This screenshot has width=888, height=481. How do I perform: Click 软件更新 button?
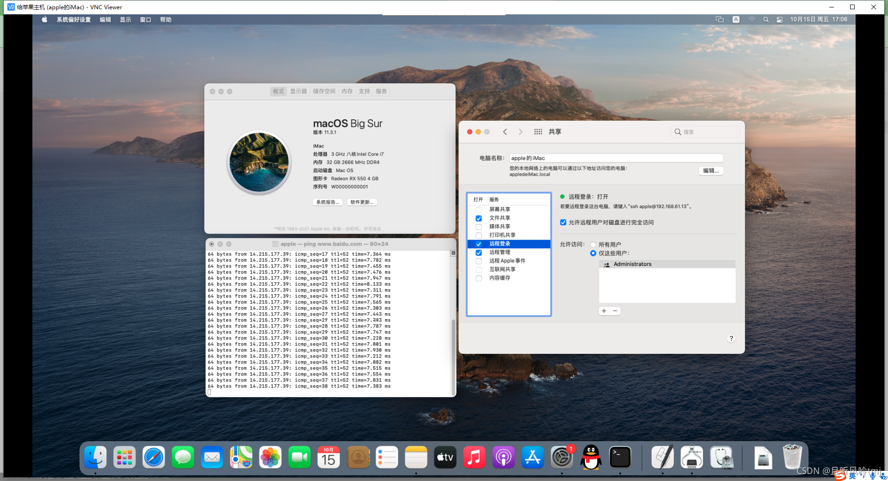(x=362, y=202)
